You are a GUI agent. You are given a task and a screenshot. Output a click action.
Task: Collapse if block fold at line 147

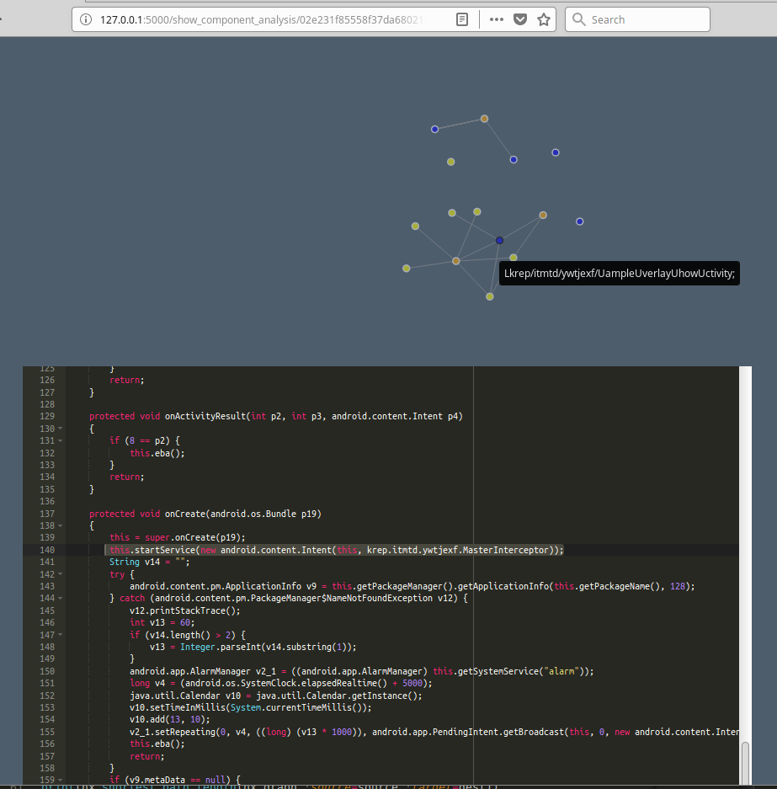[61, 635]
